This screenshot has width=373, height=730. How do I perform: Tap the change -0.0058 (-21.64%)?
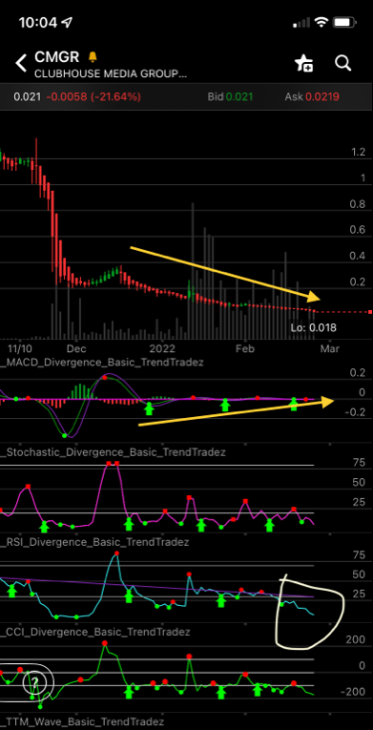click(x=93, y=96)
